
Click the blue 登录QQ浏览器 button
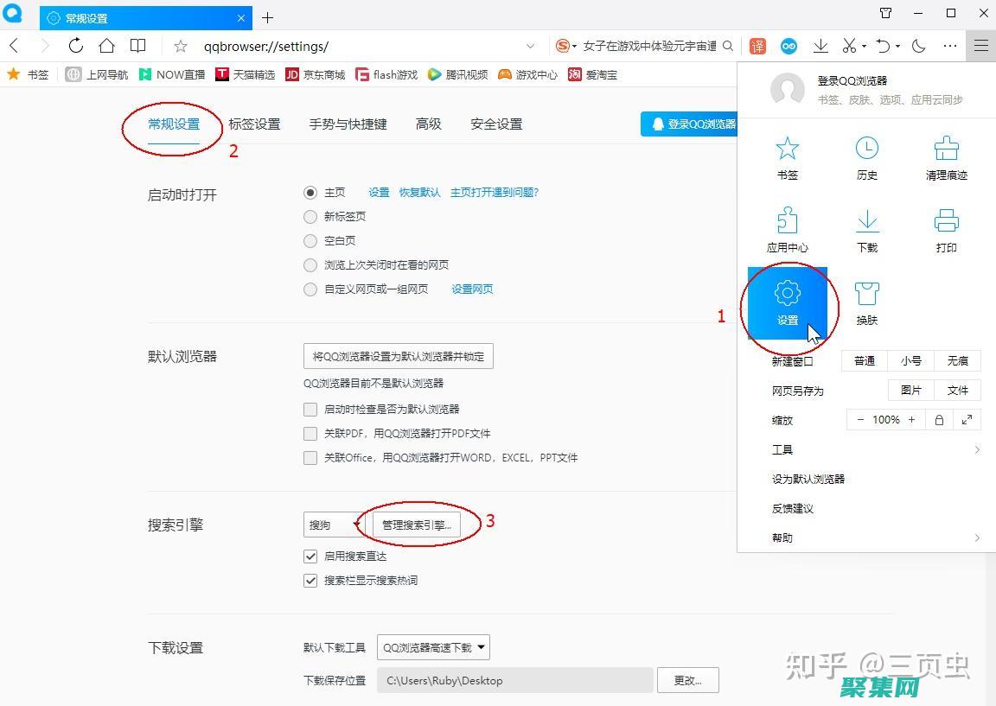(688, 124)
